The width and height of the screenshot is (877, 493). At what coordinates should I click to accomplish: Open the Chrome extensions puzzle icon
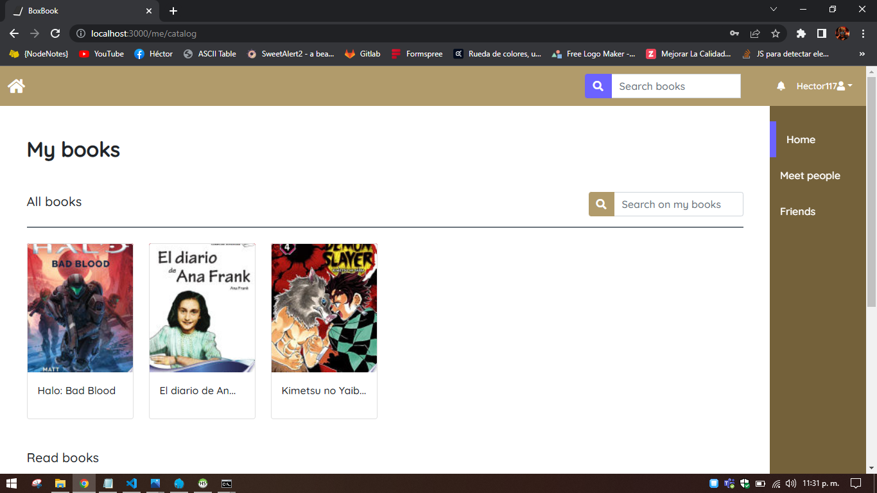coord(801,33)
